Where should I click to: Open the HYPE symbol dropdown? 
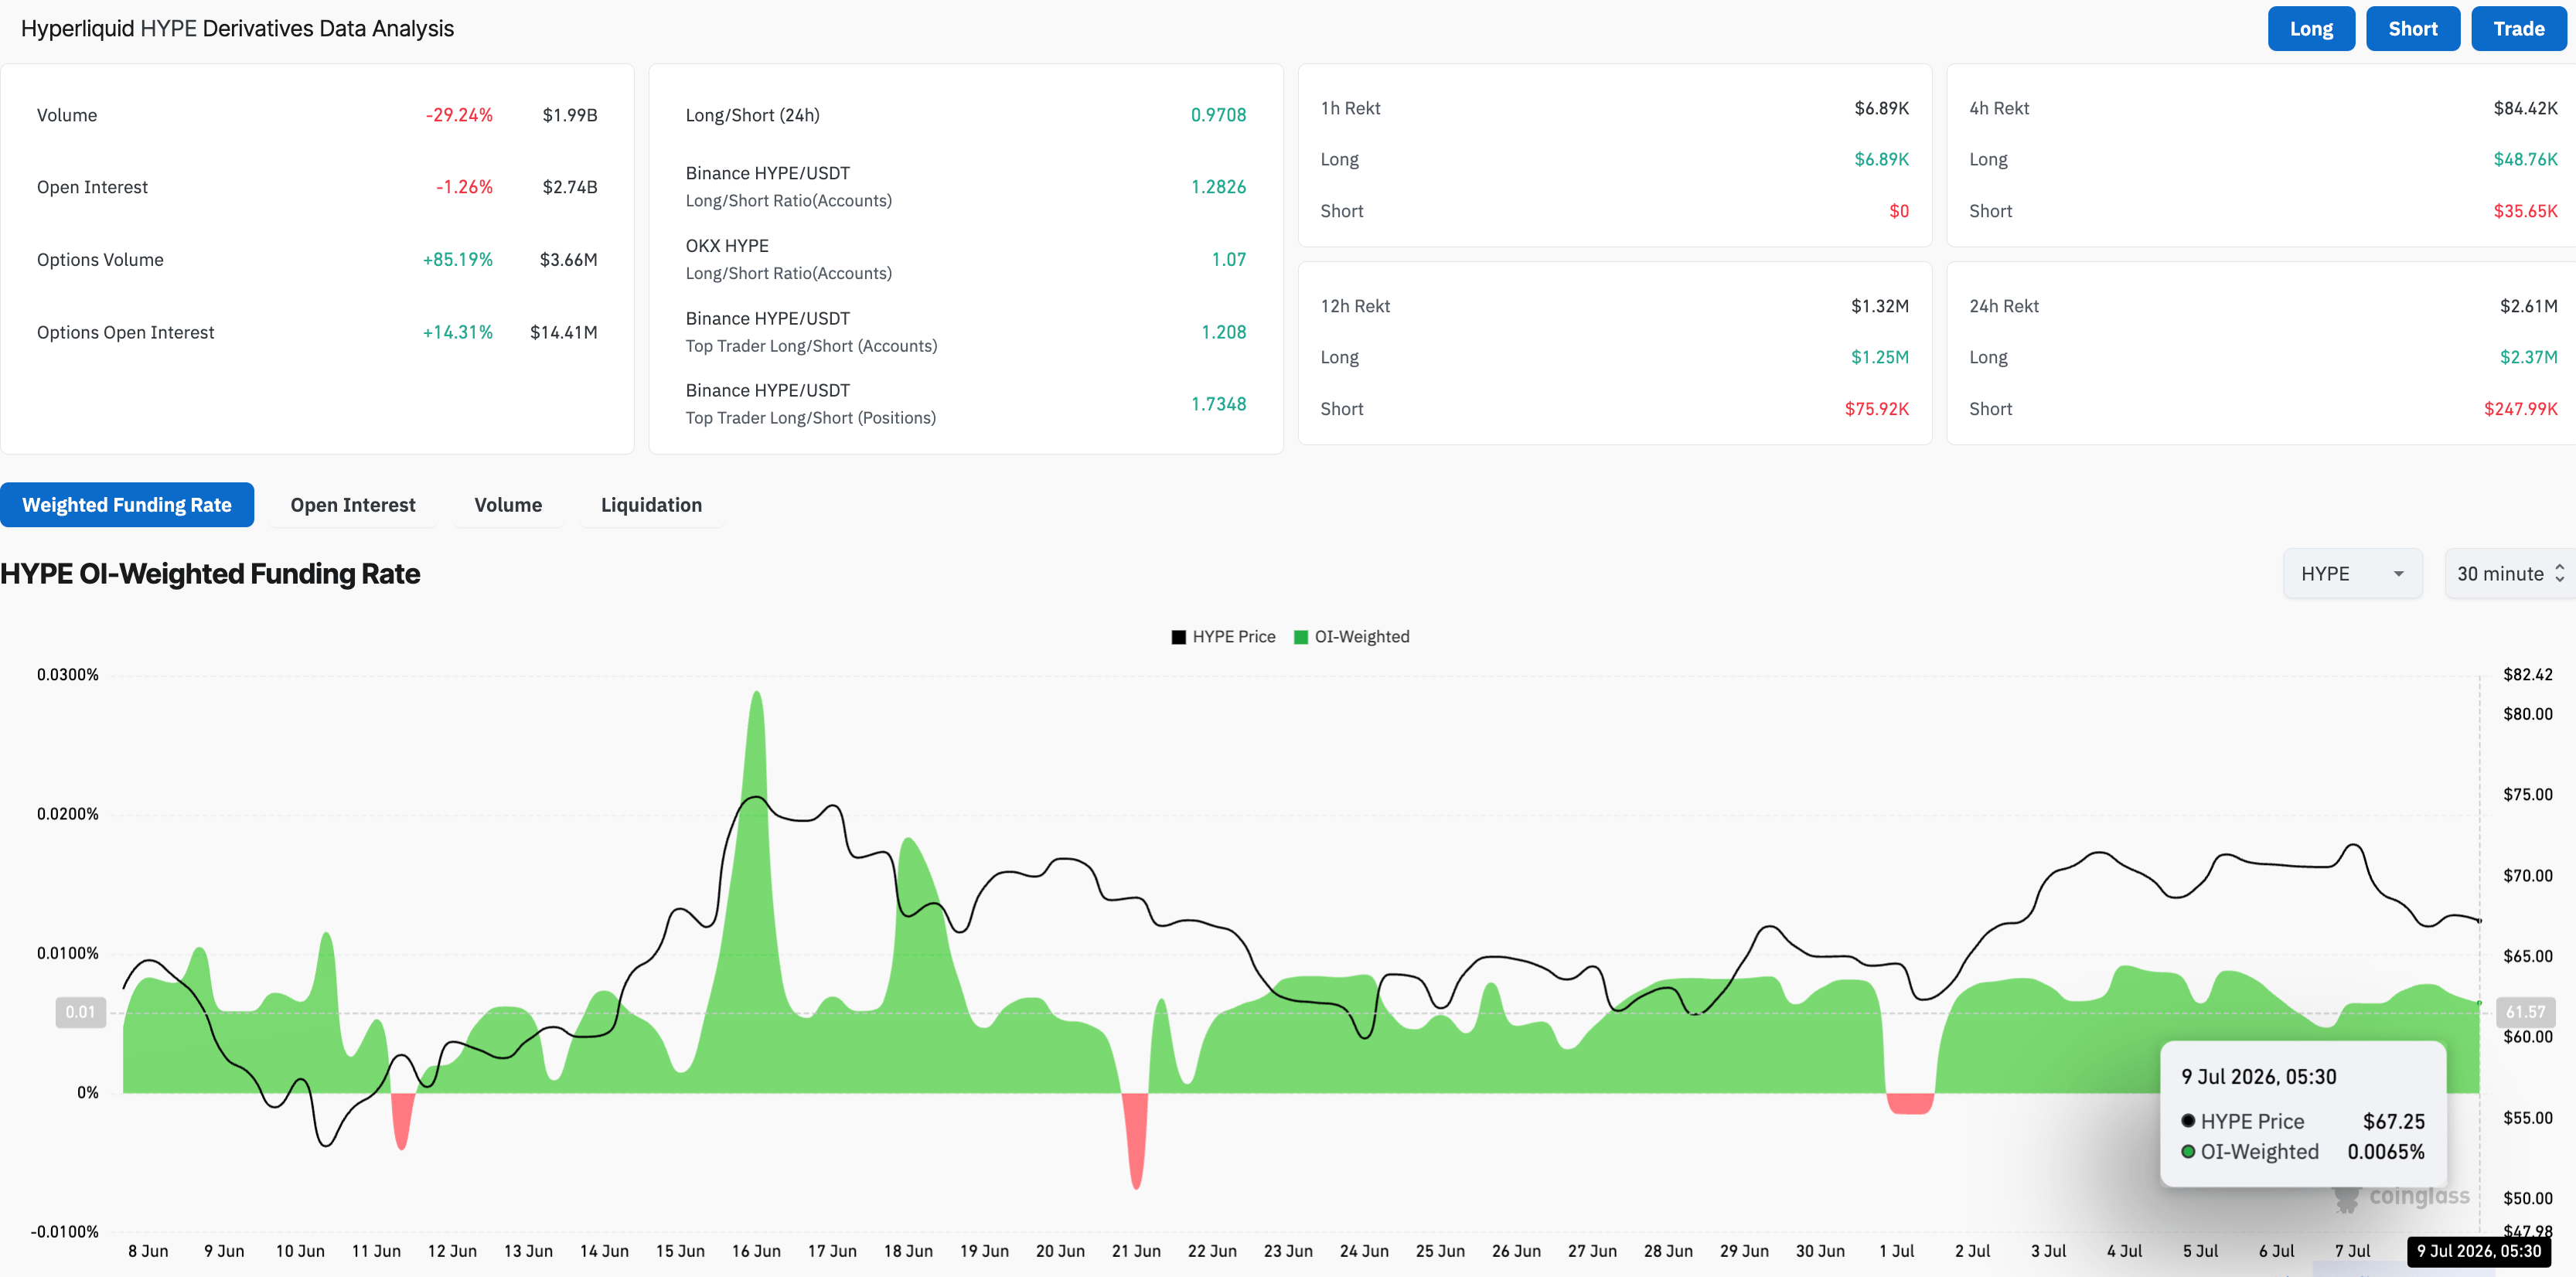(x=2353, y=574)
